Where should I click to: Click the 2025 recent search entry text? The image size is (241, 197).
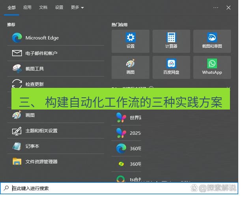[x=135, y=133]
